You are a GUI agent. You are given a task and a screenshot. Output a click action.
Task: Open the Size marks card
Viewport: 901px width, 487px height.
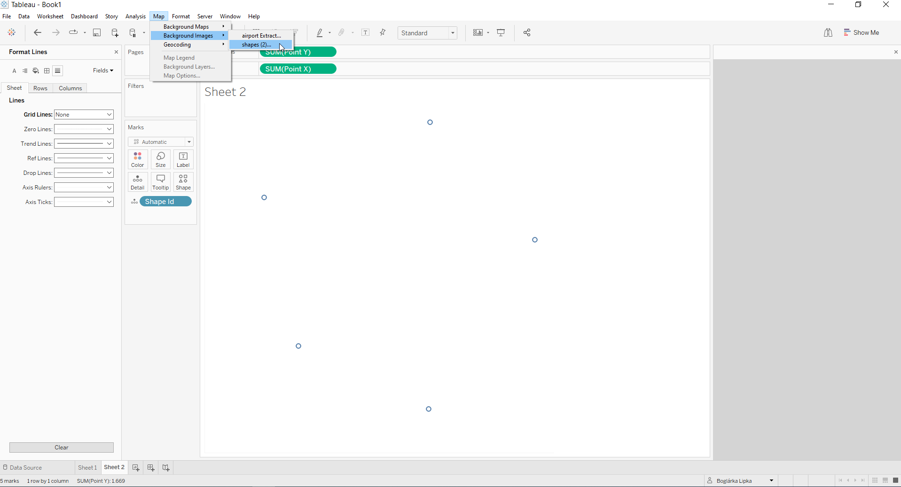(x=161, y=159)
